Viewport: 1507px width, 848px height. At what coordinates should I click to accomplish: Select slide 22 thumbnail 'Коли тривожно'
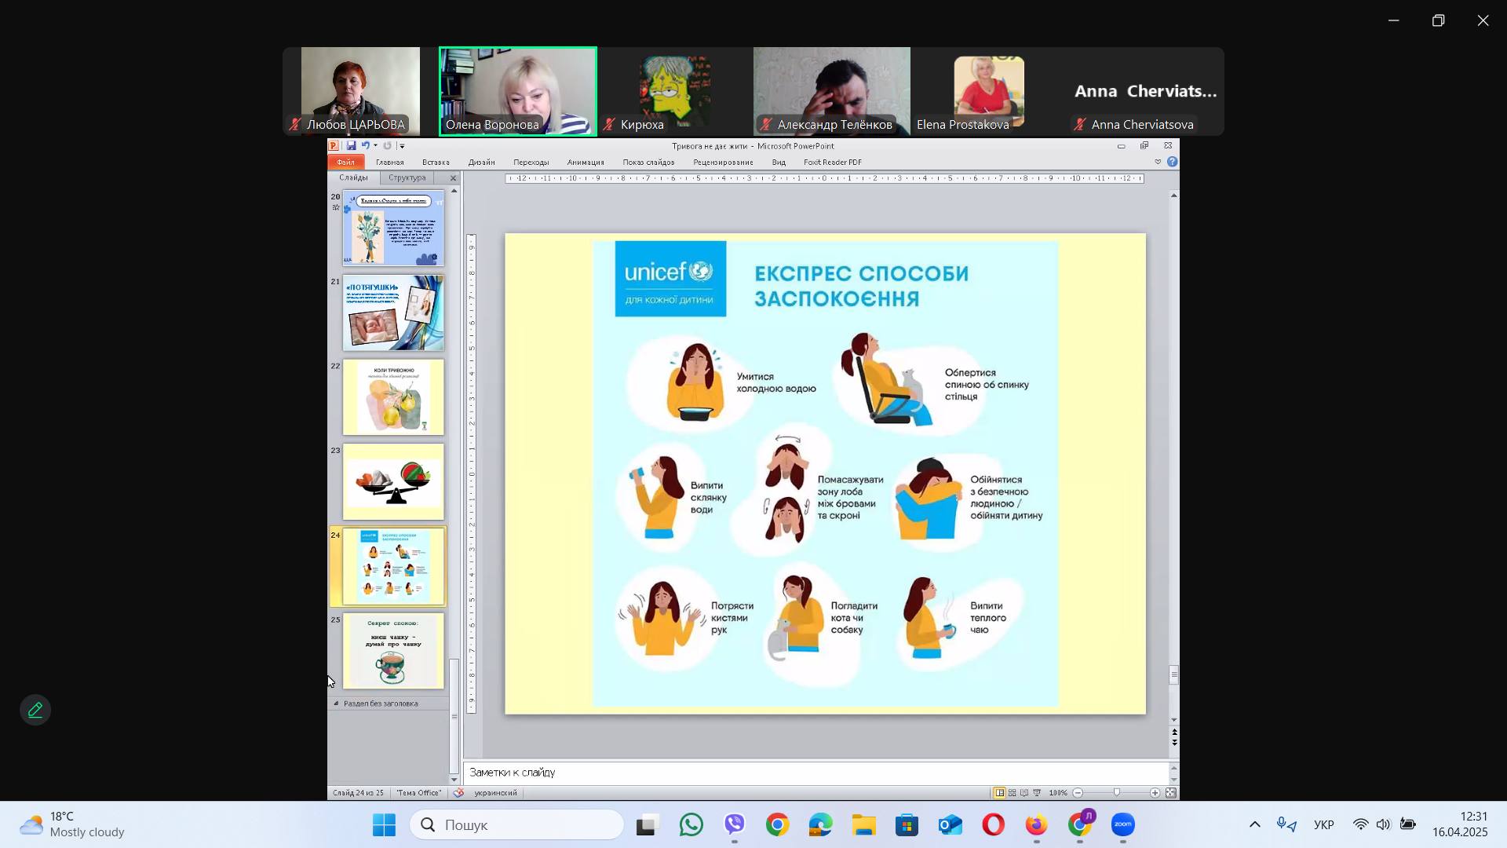tap(393, 398)
